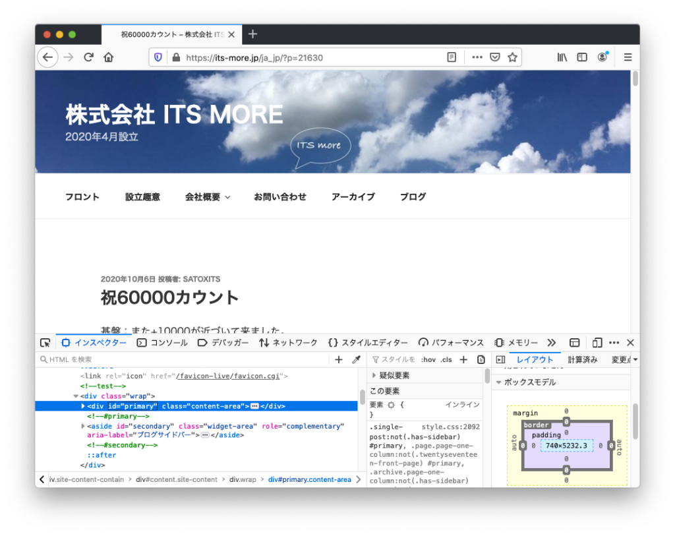
Task: Click the HTML を検索 search field
Action: [x=185, y=359]
